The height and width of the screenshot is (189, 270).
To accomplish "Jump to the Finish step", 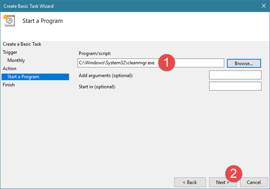I will tap(9, 85).
